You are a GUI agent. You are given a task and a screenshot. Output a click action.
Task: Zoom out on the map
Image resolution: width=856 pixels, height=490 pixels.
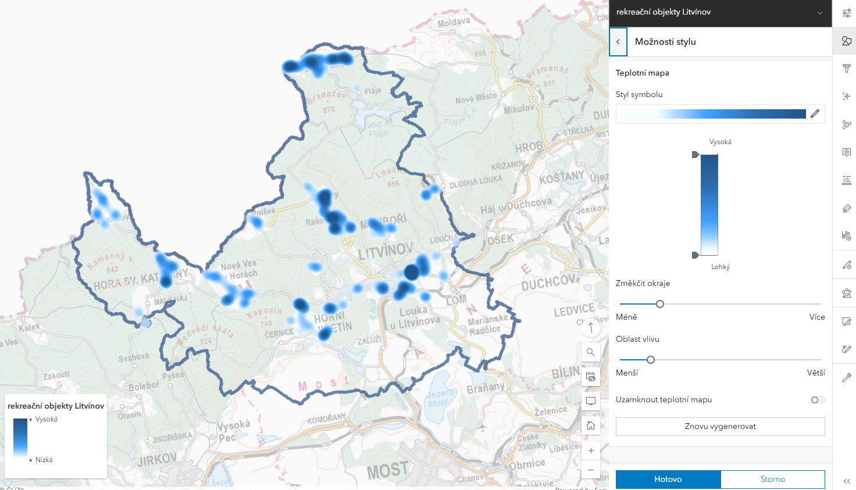(591, 470)
